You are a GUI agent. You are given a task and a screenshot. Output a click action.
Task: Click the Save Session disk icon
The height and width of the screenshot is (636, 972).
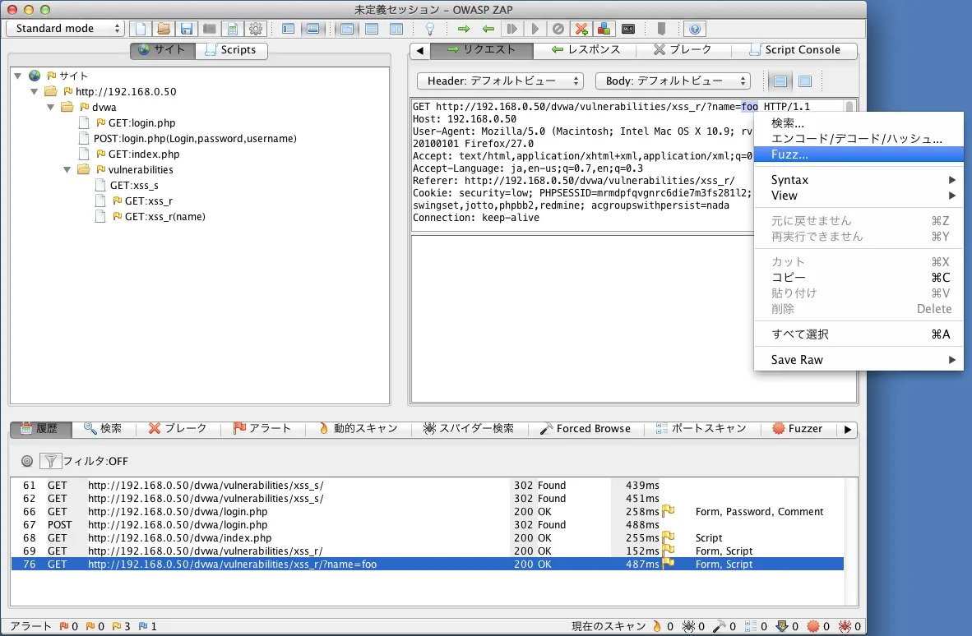[x=187, y=29]
